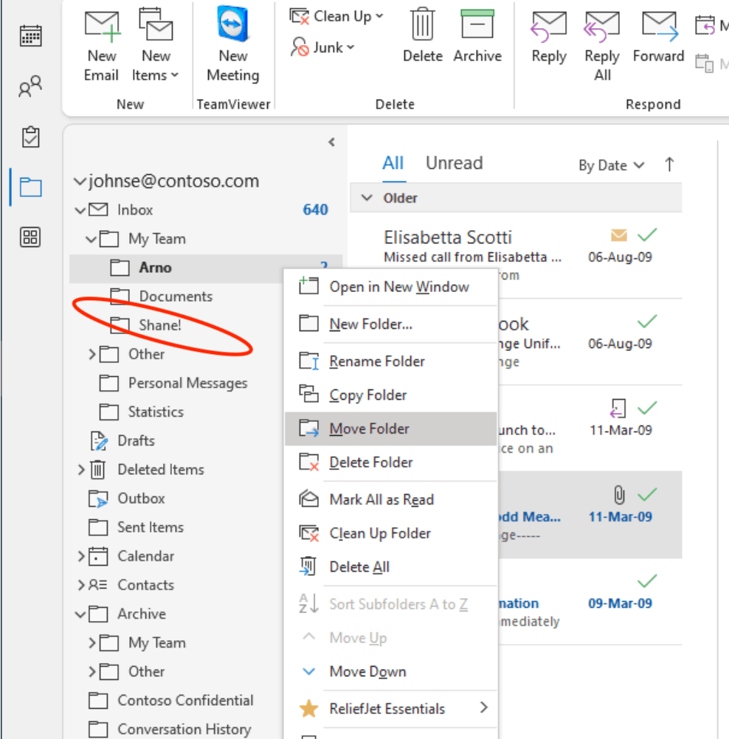Click the attachment paperclip on 11-Mar-09 message
Screen dimensions: 729x739
click(x=619, y=495)
